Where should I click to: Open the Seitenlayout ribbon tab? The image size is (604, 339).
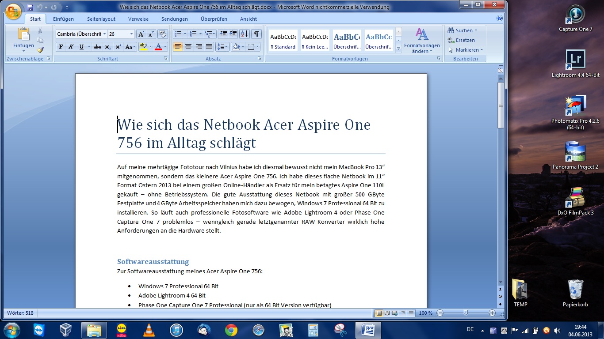coord(101,19)
